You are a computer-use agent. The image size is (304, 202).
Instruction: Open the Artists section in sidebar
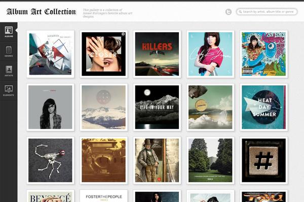point(9,71)
